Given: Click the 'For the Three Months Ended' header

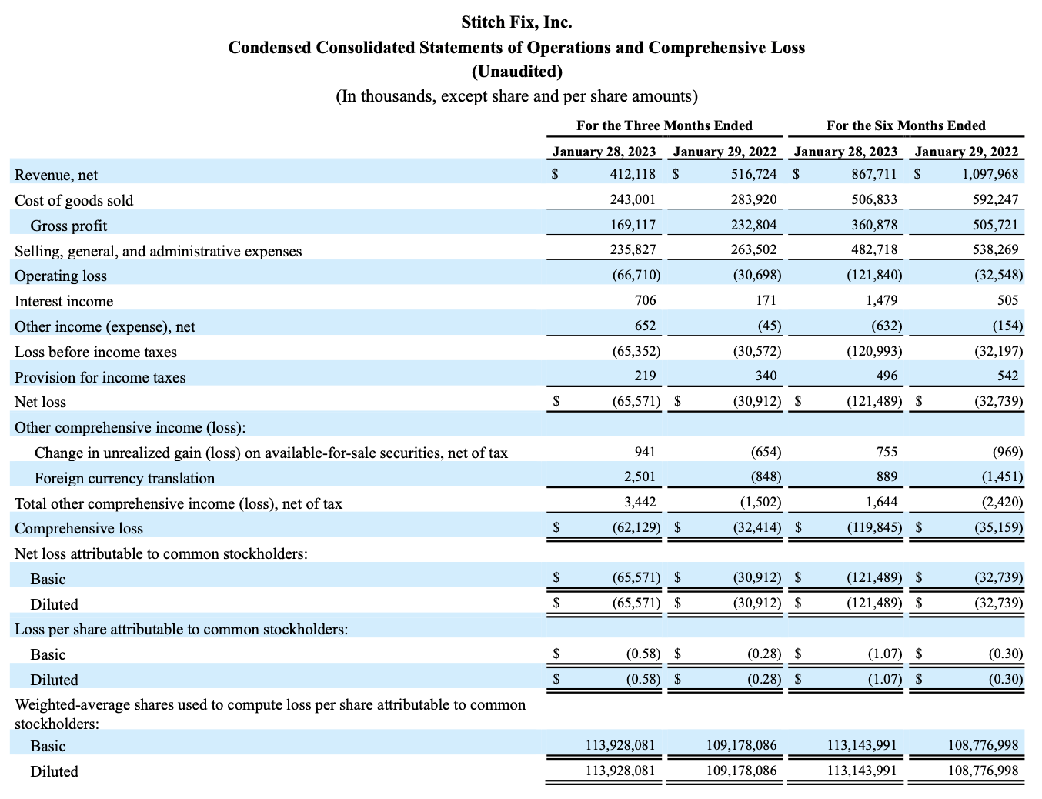Looking at the screenshot, I should pos(664,125).
